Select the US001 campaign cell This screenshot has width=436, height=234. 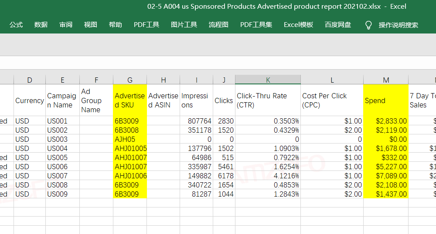click(62, 121)
